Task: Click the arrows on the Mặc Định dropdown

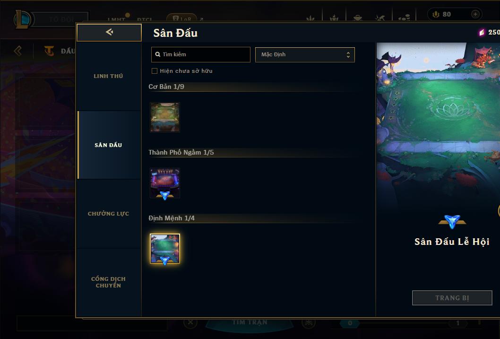Action: click(348, 55)
